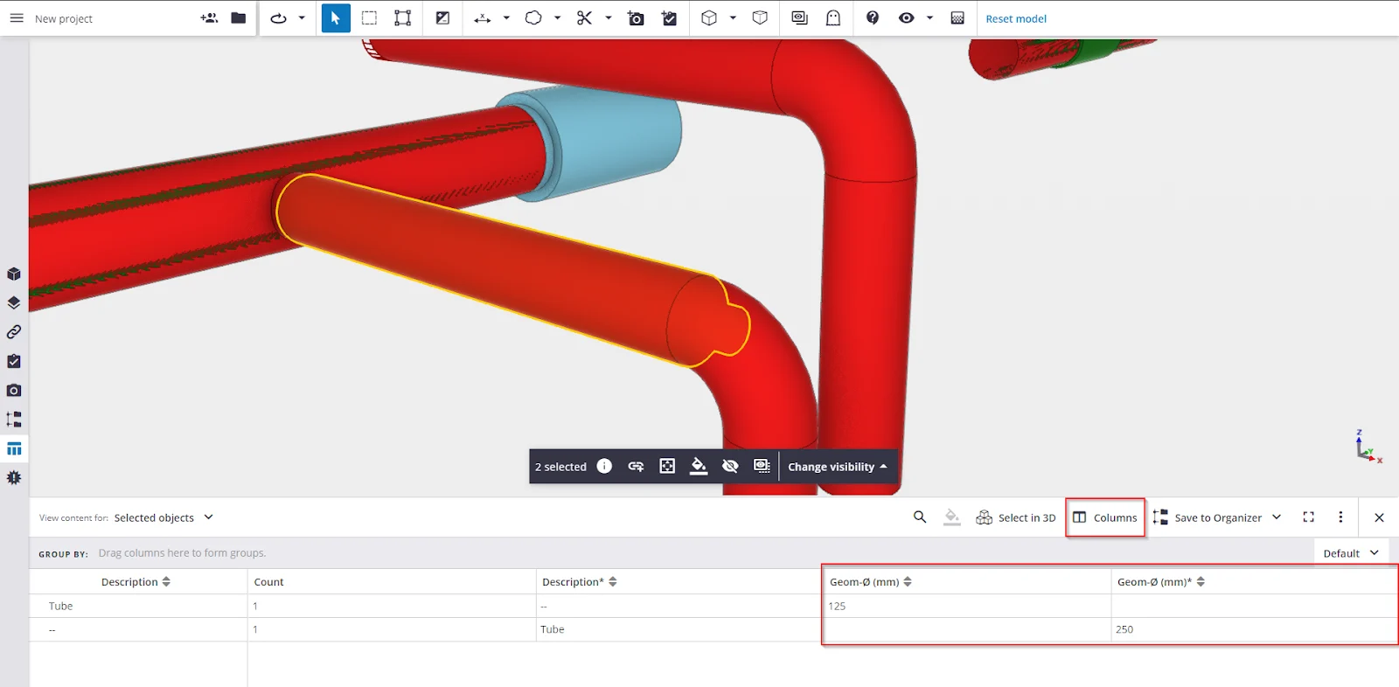
Task: Sort by the Geom-Ø (mm)* column header
Action: [x=1161, y=582]
